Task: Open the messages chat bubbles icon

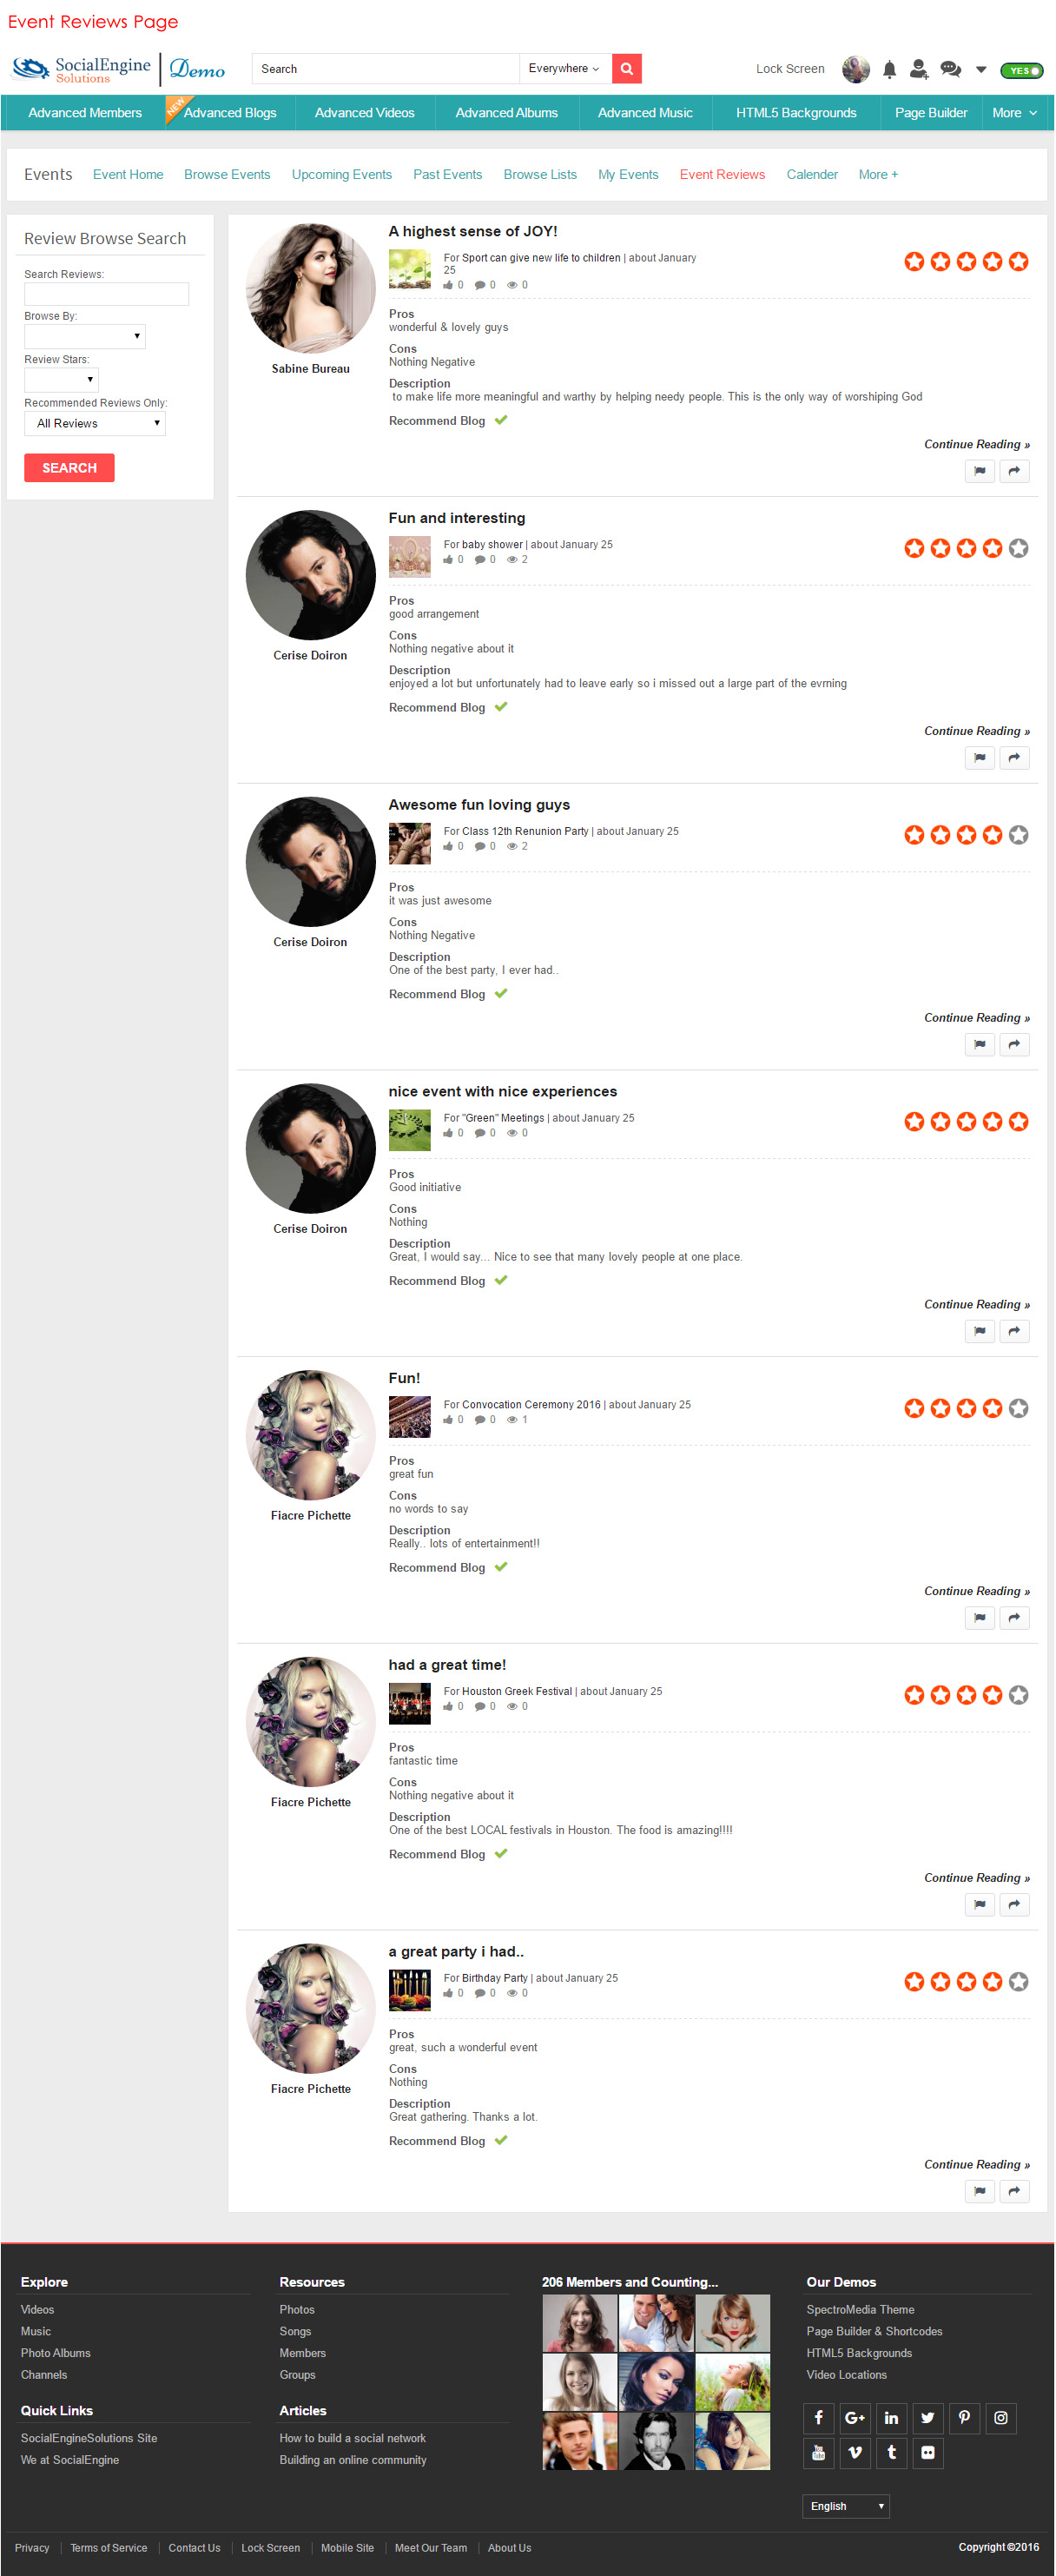Action: [x=950, y=70]
